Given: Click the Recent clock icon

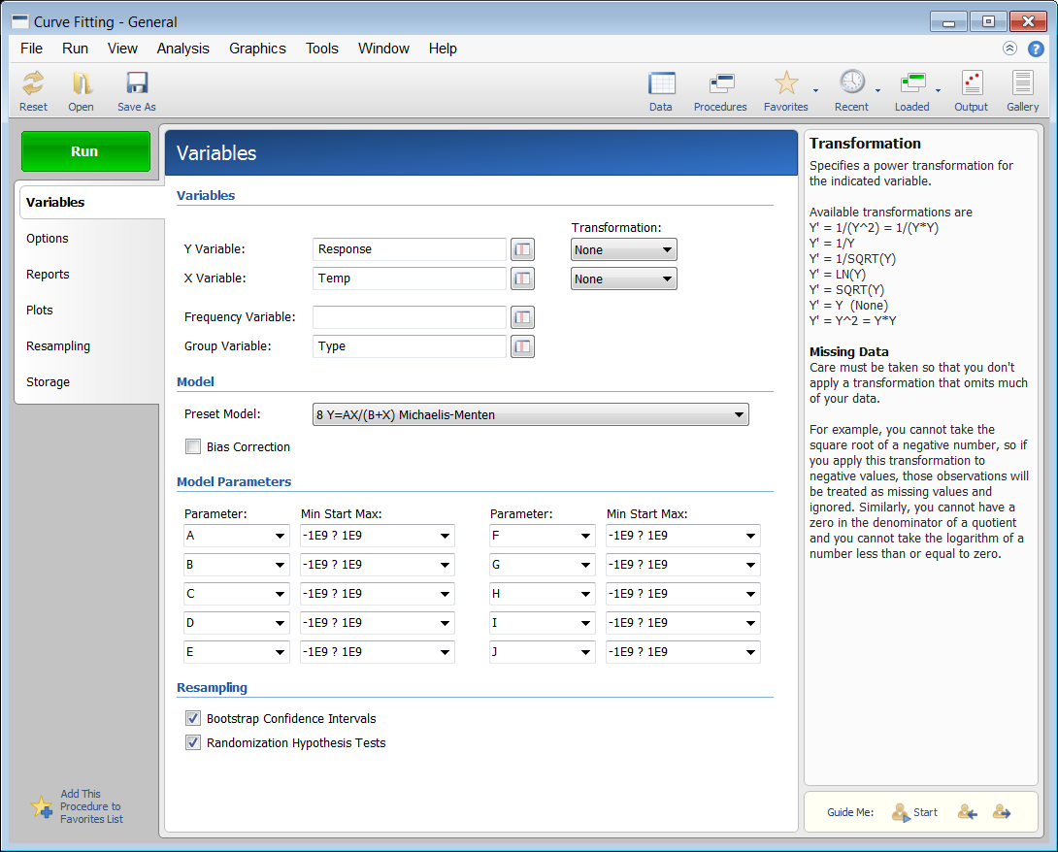Looking at the screenshot, I should pos(851,82).
